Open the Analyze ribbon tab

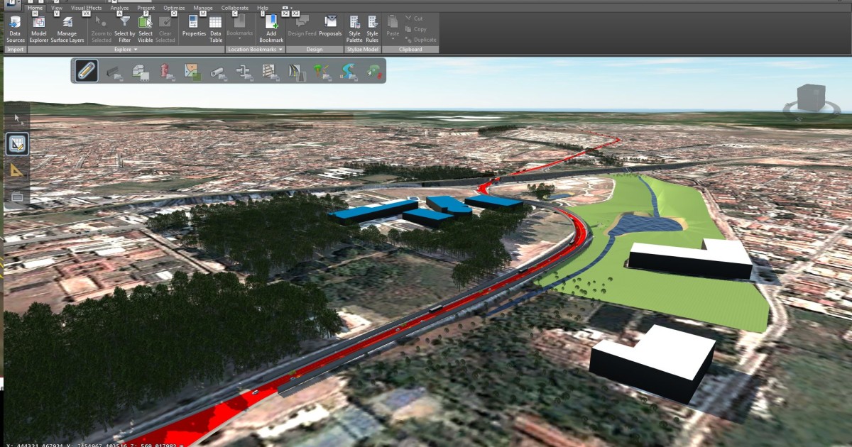click(x=119, y=8)
